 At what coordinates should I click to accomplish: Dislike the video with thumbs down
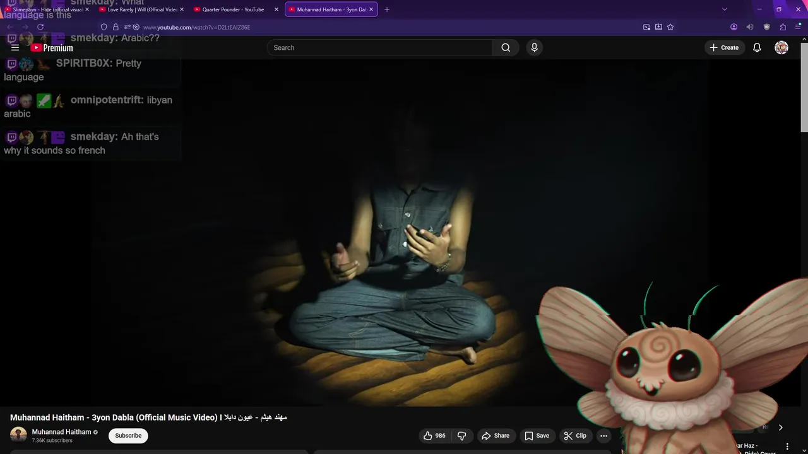(461, 436)
